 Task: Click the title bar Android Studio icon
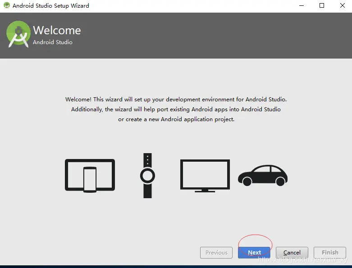[x=7, y=5]
